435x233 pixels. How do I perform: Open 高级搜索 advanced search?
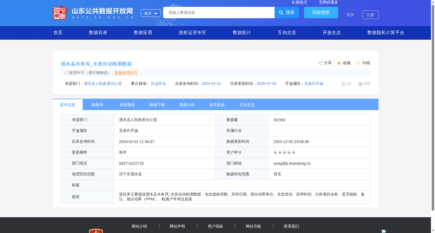(x=321, y=13)
